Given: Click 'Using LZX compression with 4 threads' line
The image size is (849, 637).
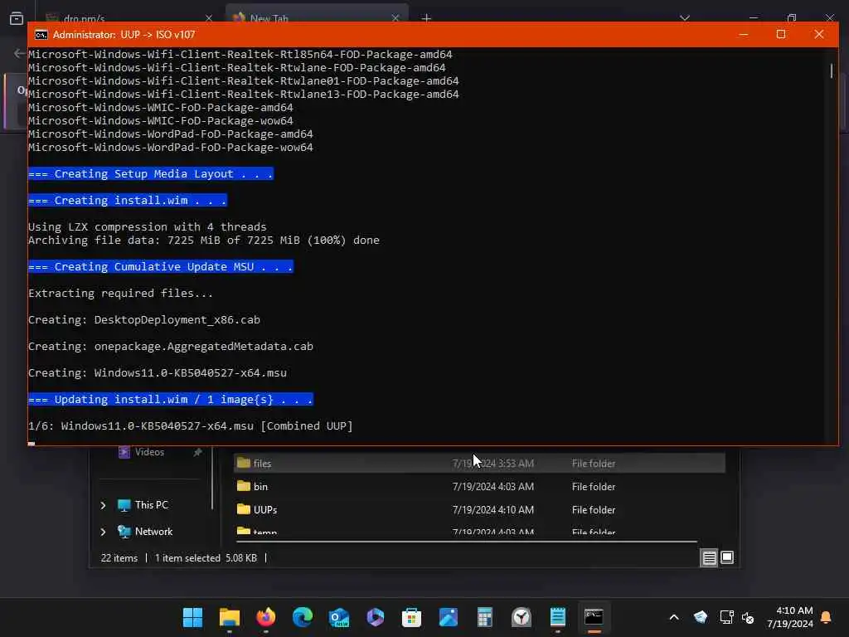Looking at the screenshot, I should click(148, 226).
